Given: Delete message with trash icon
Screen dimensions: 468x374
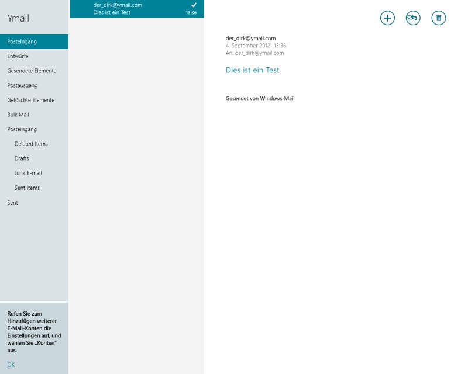Looking at the screenshot, I should [439, 18].
